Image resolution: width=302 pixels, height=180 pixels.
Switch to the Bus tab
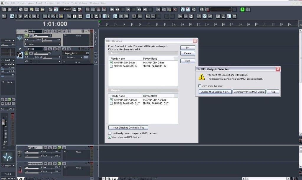coord(114,179)
